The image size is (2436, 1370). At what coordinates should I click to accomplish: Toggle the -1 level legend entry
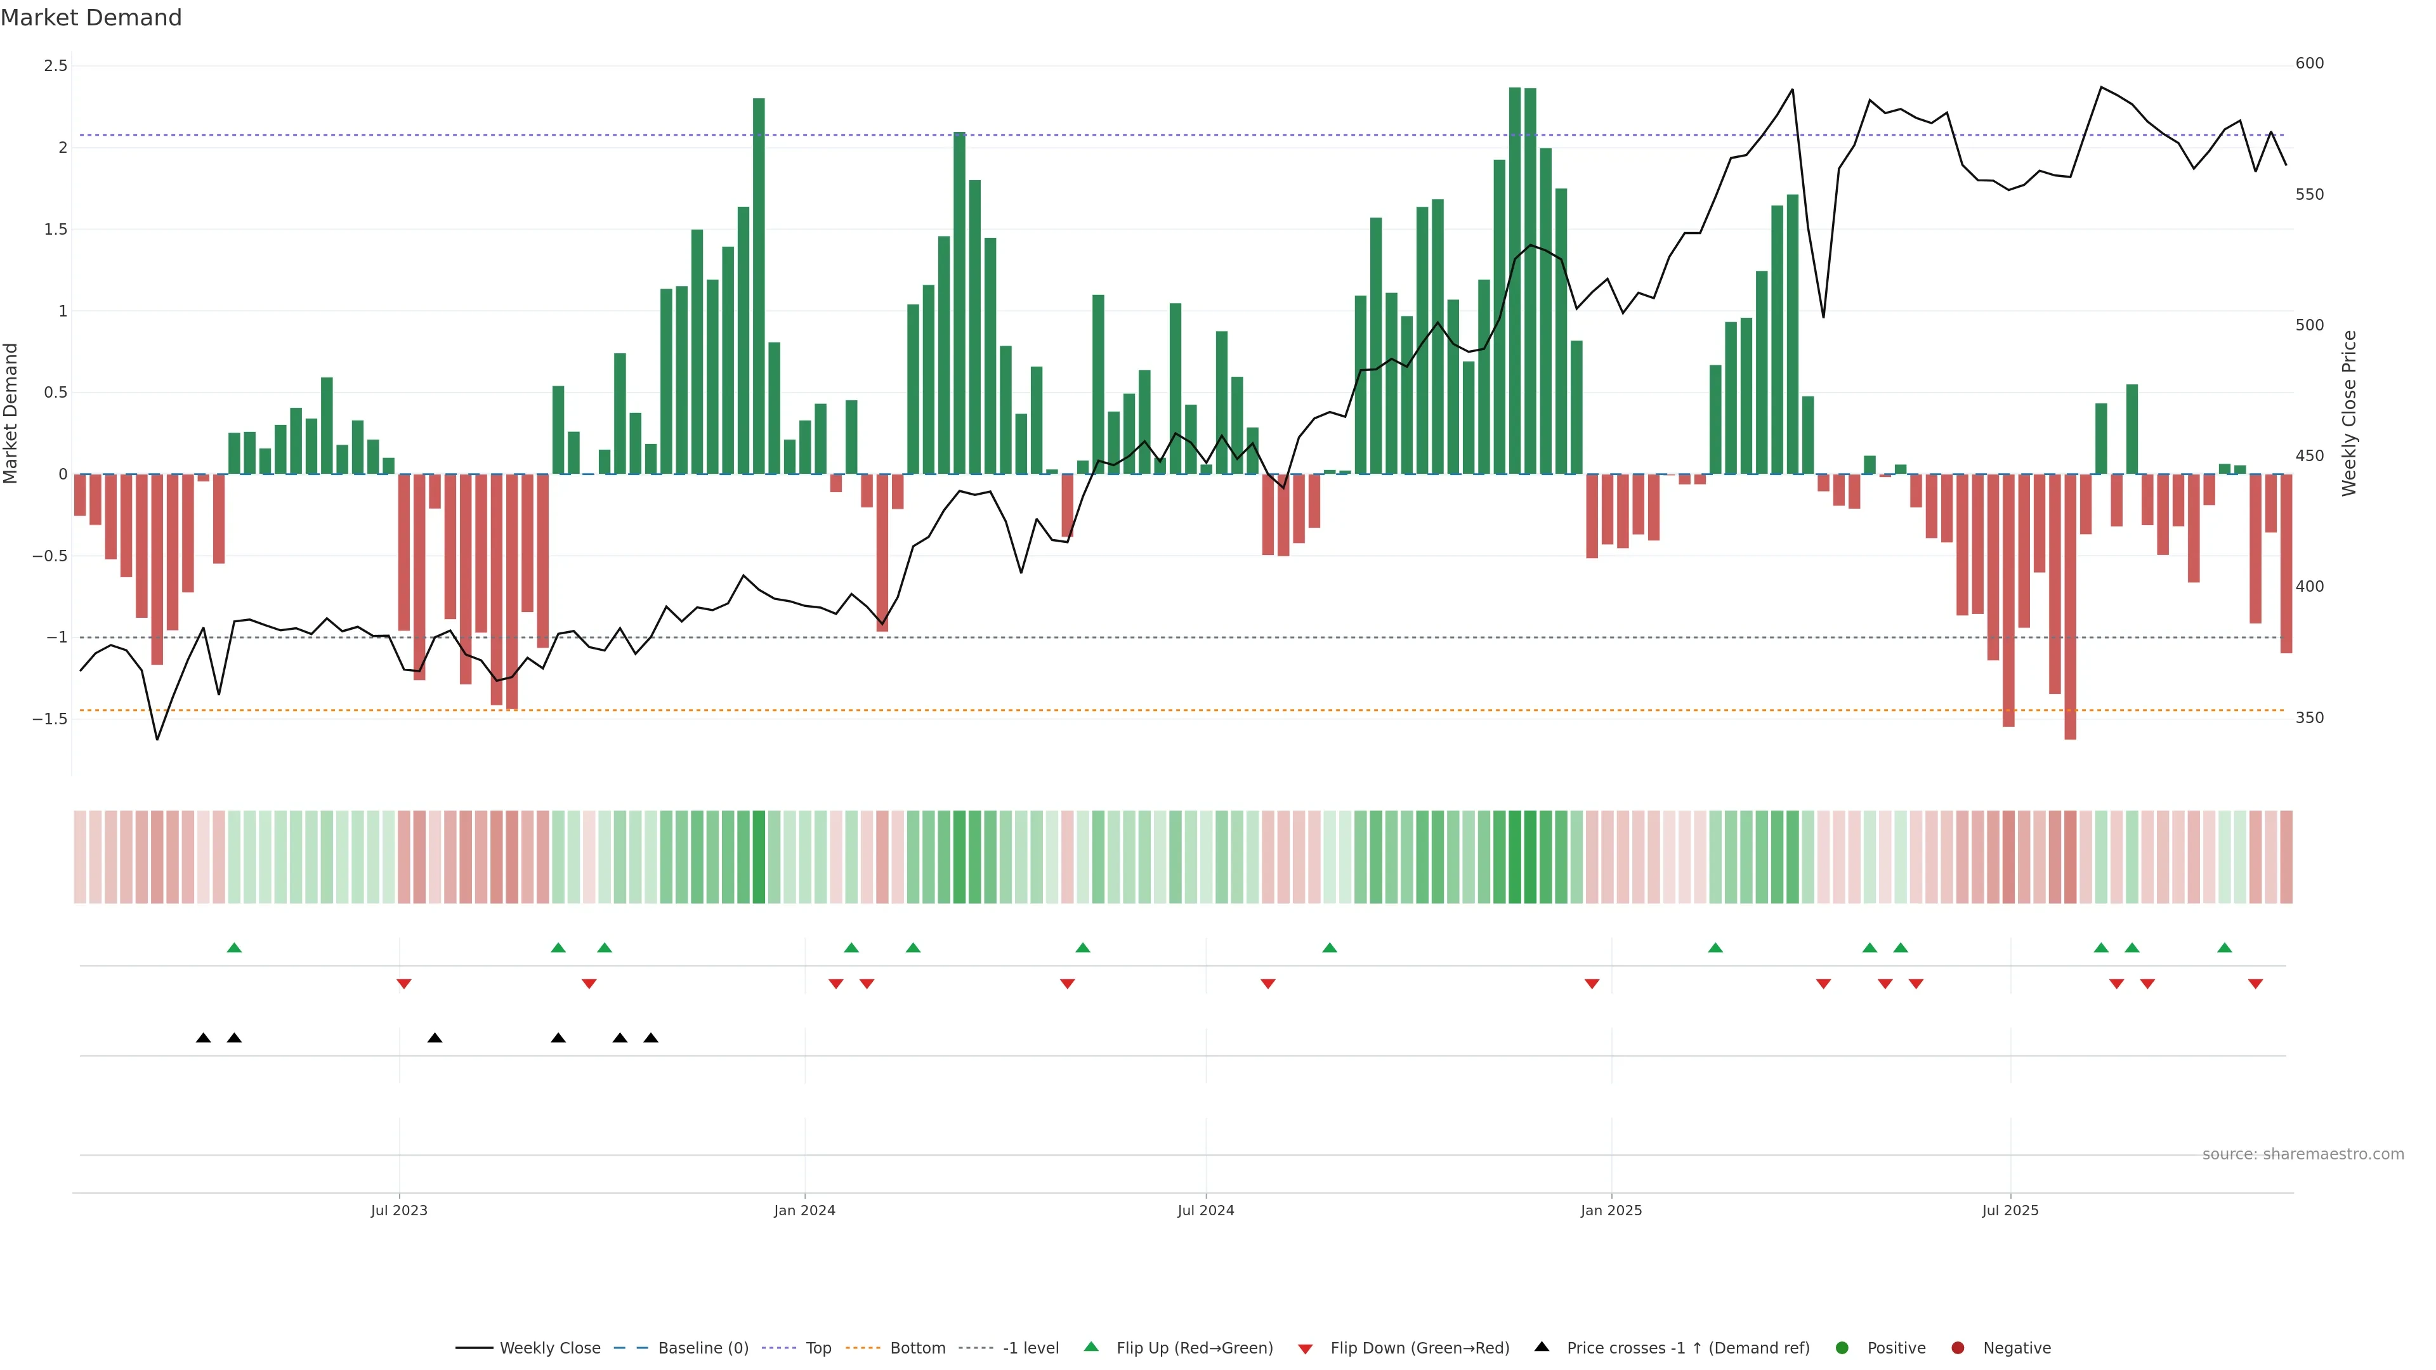1030,1348
